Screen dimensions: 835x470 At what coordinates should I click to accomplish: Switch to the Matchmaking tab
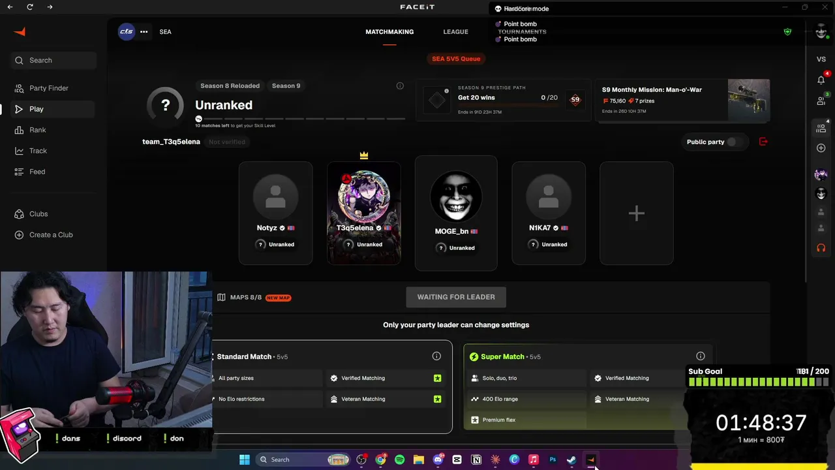coord(389,31)
